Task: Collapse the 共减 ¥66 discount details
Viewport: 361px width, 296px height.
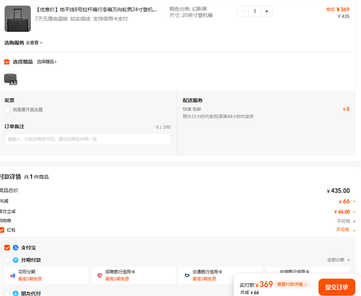Action: pyautogui.click(x=354, y=201)
